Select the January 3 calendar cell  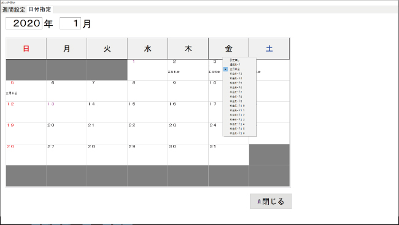click(x=215, y=70)
